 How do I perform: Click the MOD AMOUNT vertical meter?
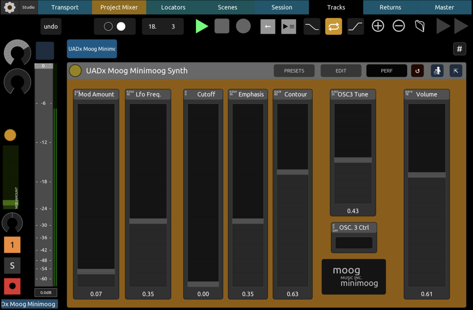(10, 177)
